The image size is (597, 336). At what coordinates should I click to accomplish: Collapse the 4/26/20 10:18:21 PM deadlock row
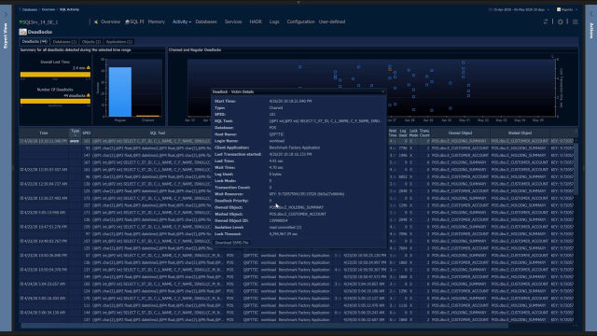pyautogui.click(x=21, y=141)
